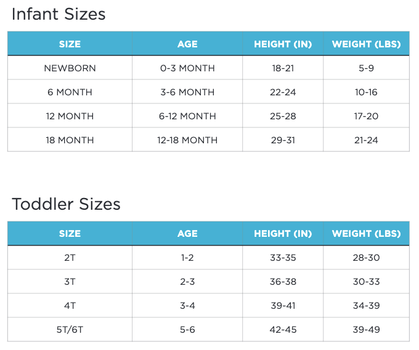Click the 21-24 weight cell
Screen dimensions: 419x350
click(x=366, y=140)
